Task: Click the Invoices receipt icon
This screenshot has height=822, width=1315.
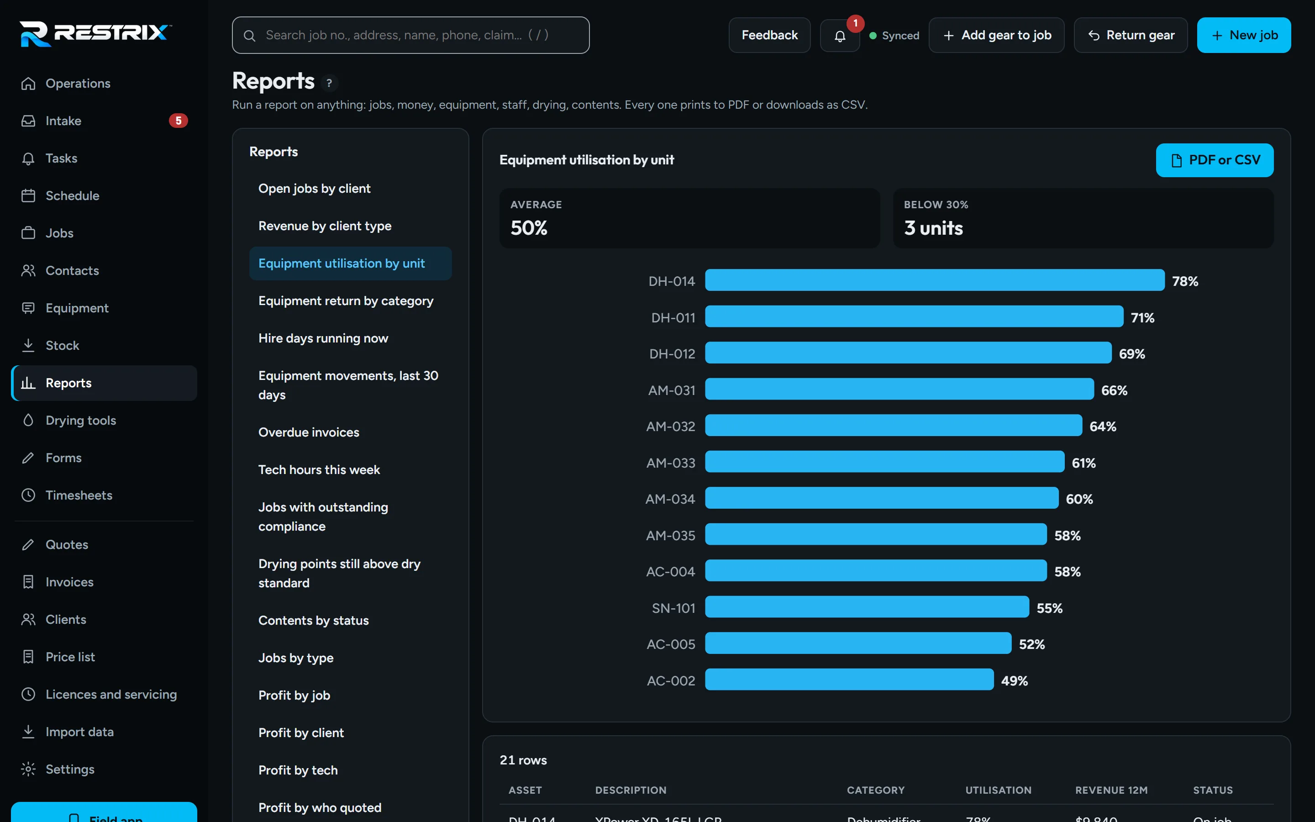Action: click(28, 582)
